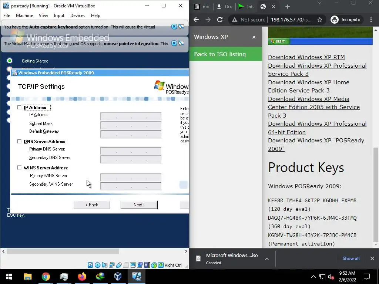Enable the DNS Server Address checkbox
Screen dimensions: 379x284
tap(19, 141)
